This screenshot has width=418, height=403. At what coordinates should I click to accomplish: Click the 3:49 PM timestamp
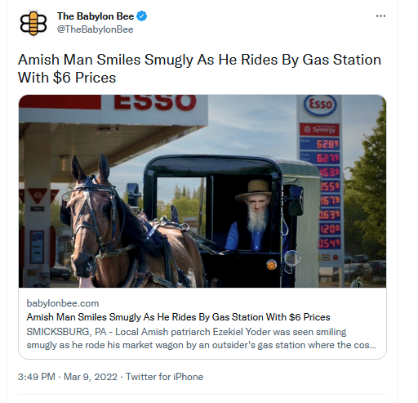37,377
